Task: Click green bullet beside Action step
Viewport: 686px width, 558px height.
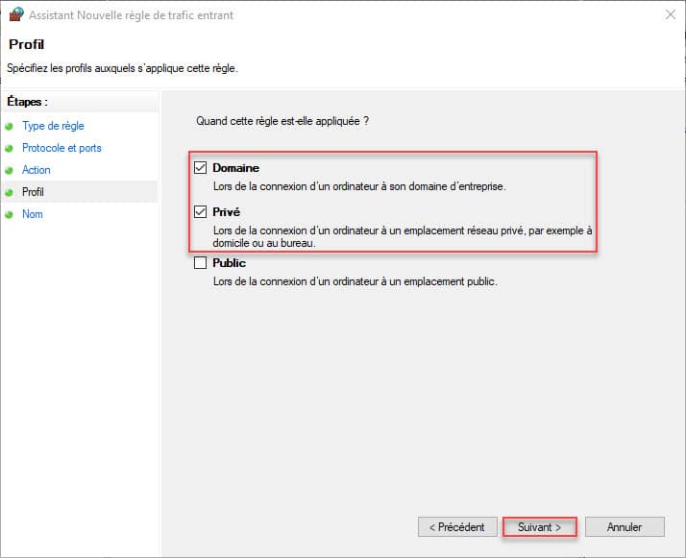Action: click(9, 170)
